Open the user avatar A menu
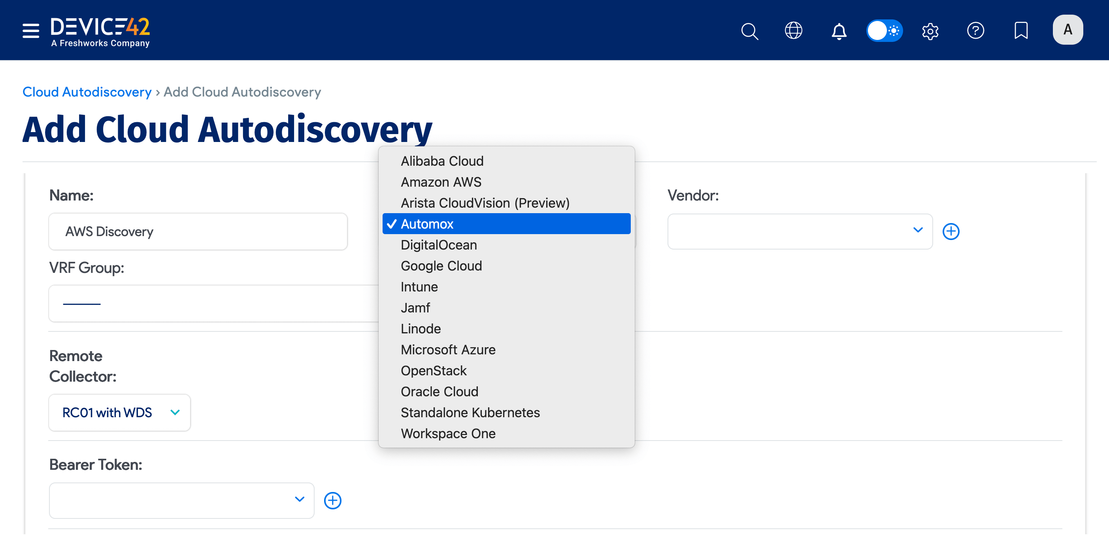 1067,30
